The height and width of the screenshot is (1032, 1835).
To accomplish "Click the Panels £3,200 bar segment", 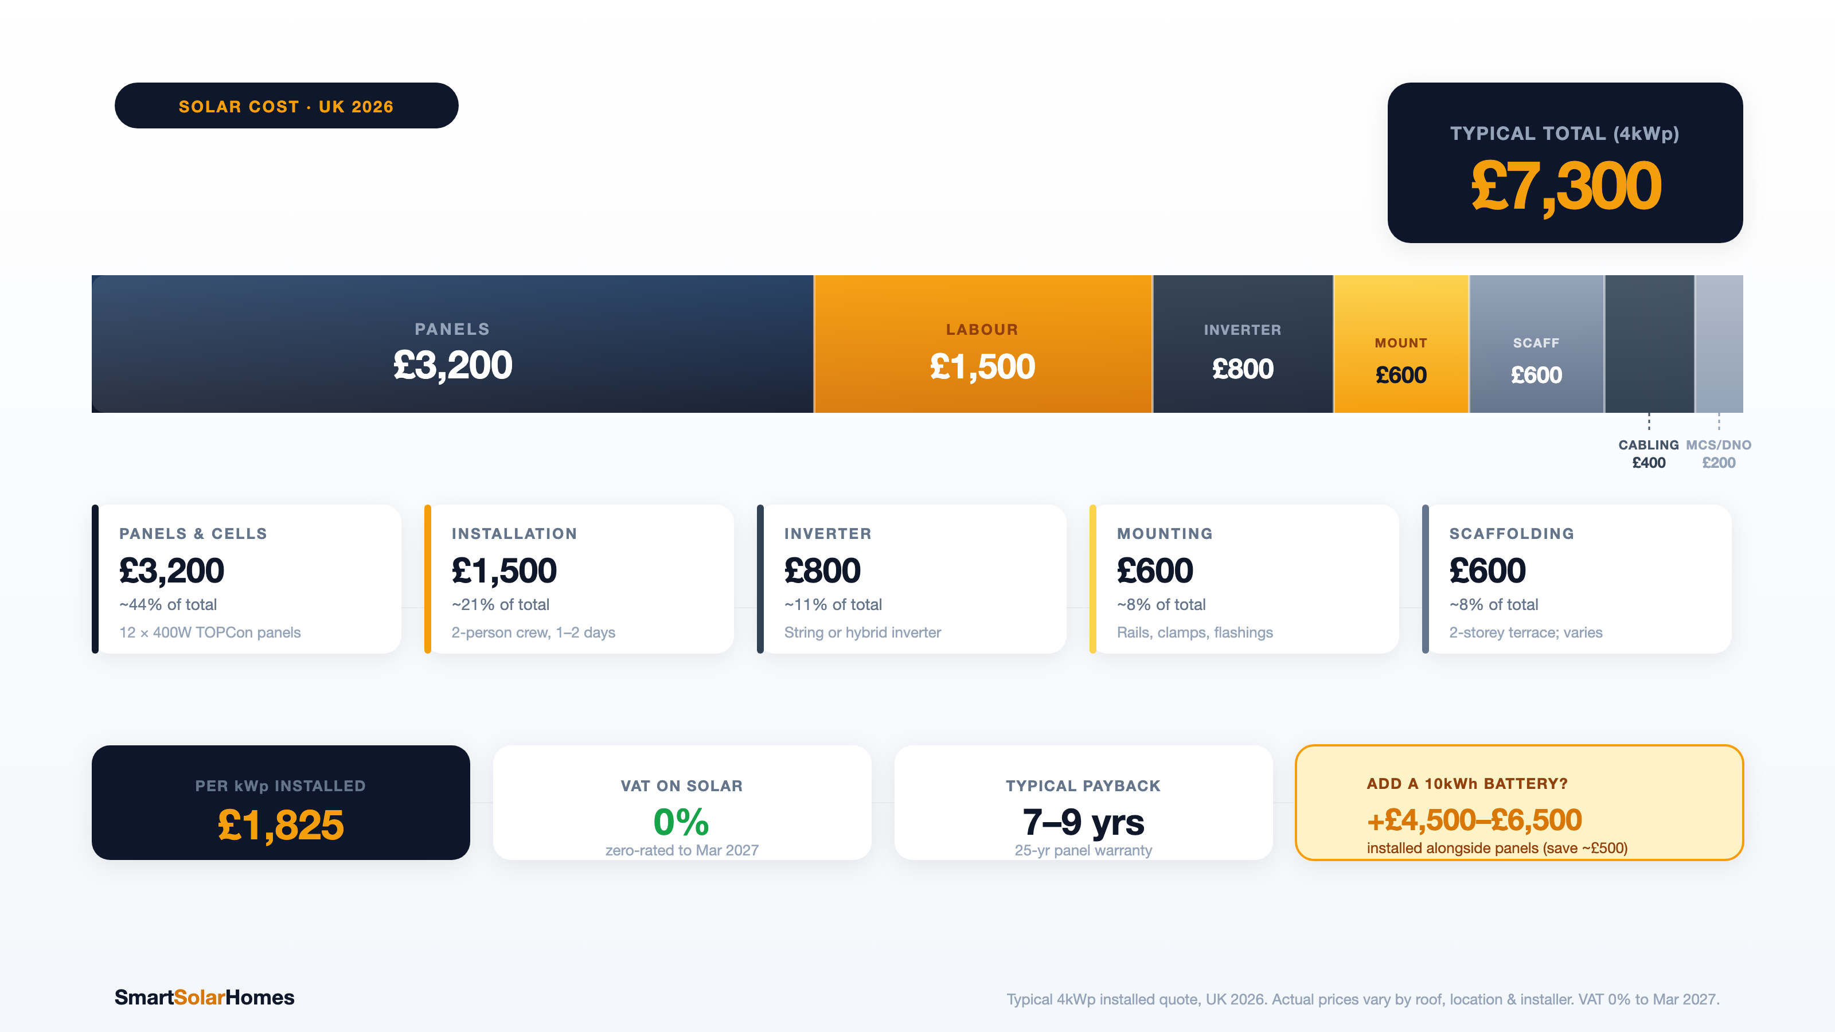I will (x=452, y=344).
